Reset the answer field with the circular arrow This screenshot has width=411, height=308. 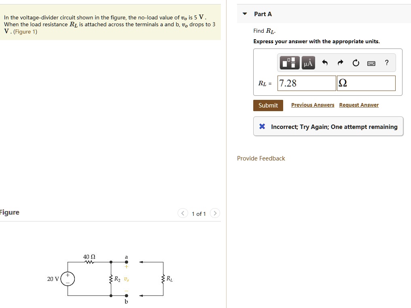(x=355, y=62)
